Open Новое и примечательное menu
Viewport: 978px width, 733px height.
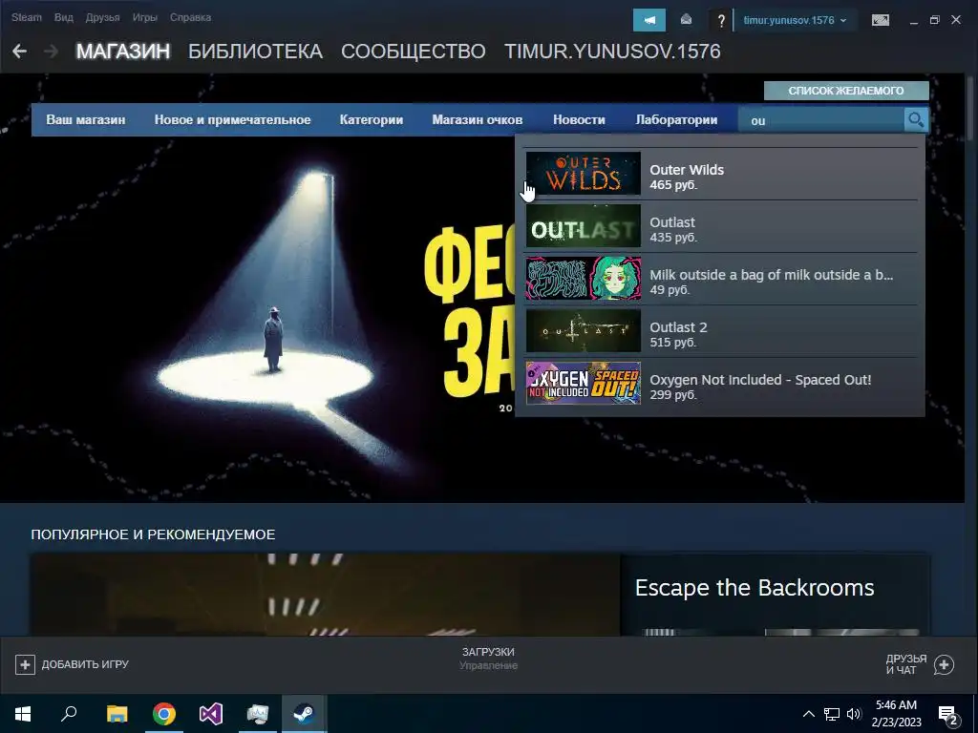(232, 119)
